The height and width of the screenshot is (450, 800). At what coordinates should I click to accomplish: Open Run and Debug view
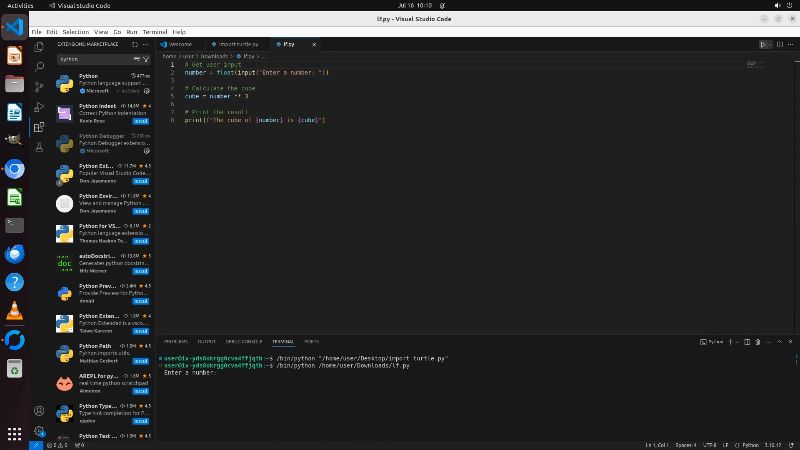tap(39, 107)
